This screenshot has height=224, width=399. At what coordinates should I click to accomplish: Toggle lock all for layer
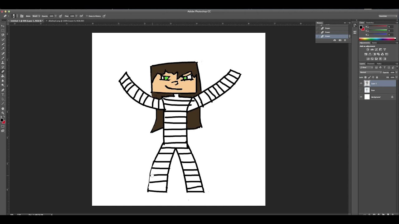tap(377, 77)
